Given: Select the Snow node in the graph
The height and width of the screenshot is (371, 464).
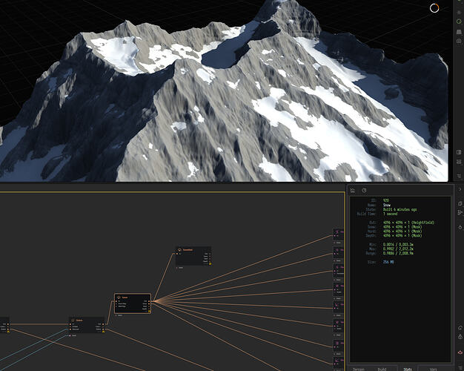Looking at the screenshot, I should [133, 303].
